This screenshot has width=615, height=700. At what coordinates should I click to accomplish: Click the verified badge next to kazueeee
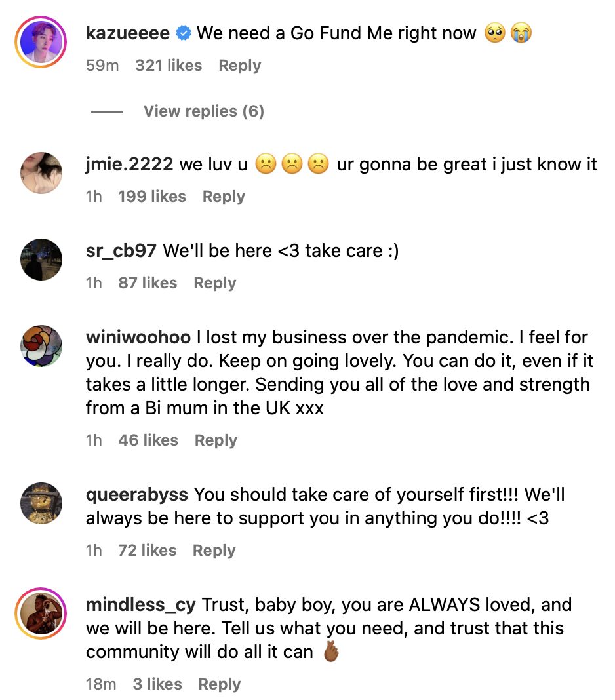(184, 33)
